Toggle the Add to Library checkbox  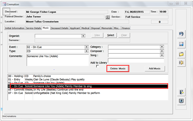tap(97, 66)
